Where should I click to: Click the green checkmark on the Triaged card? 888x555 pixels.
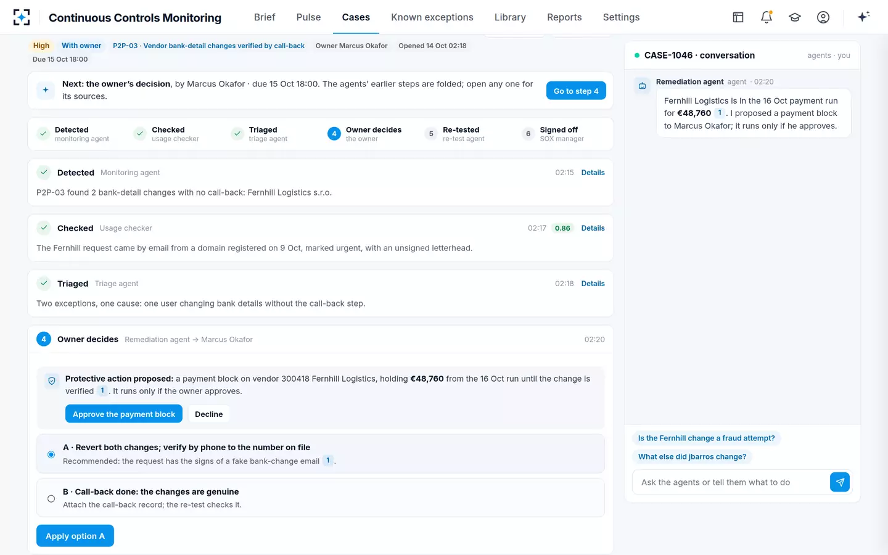click(44, 284)
